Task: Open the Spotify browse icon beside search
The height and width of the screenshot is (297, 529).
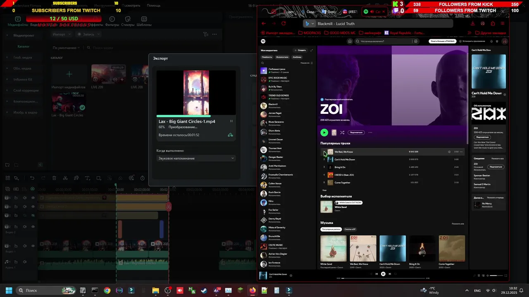Action: click(416, 41)
